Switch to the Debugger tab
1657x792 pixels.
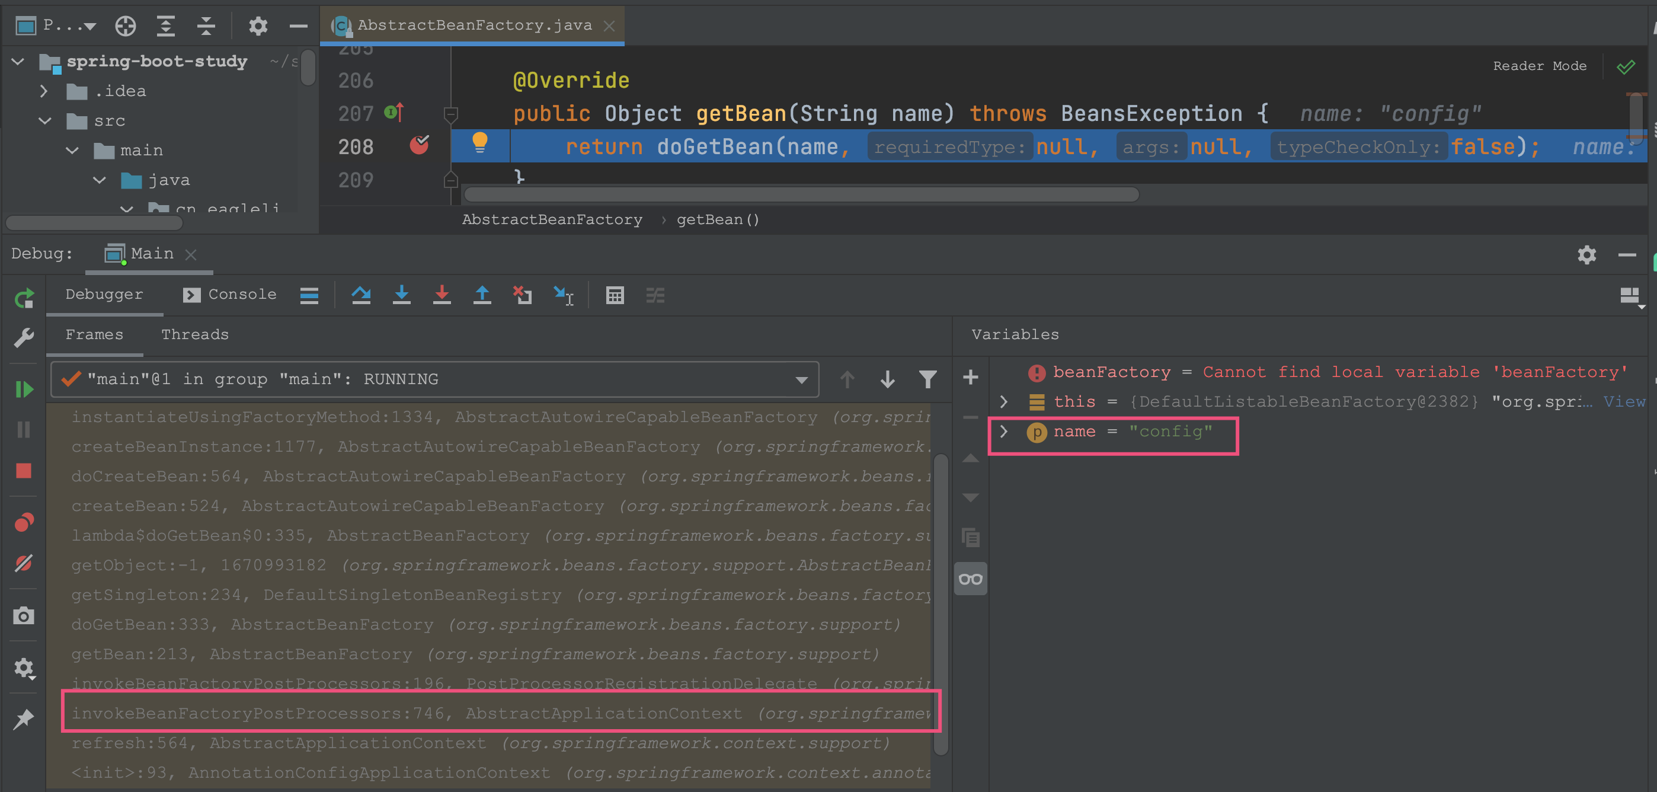103,294
